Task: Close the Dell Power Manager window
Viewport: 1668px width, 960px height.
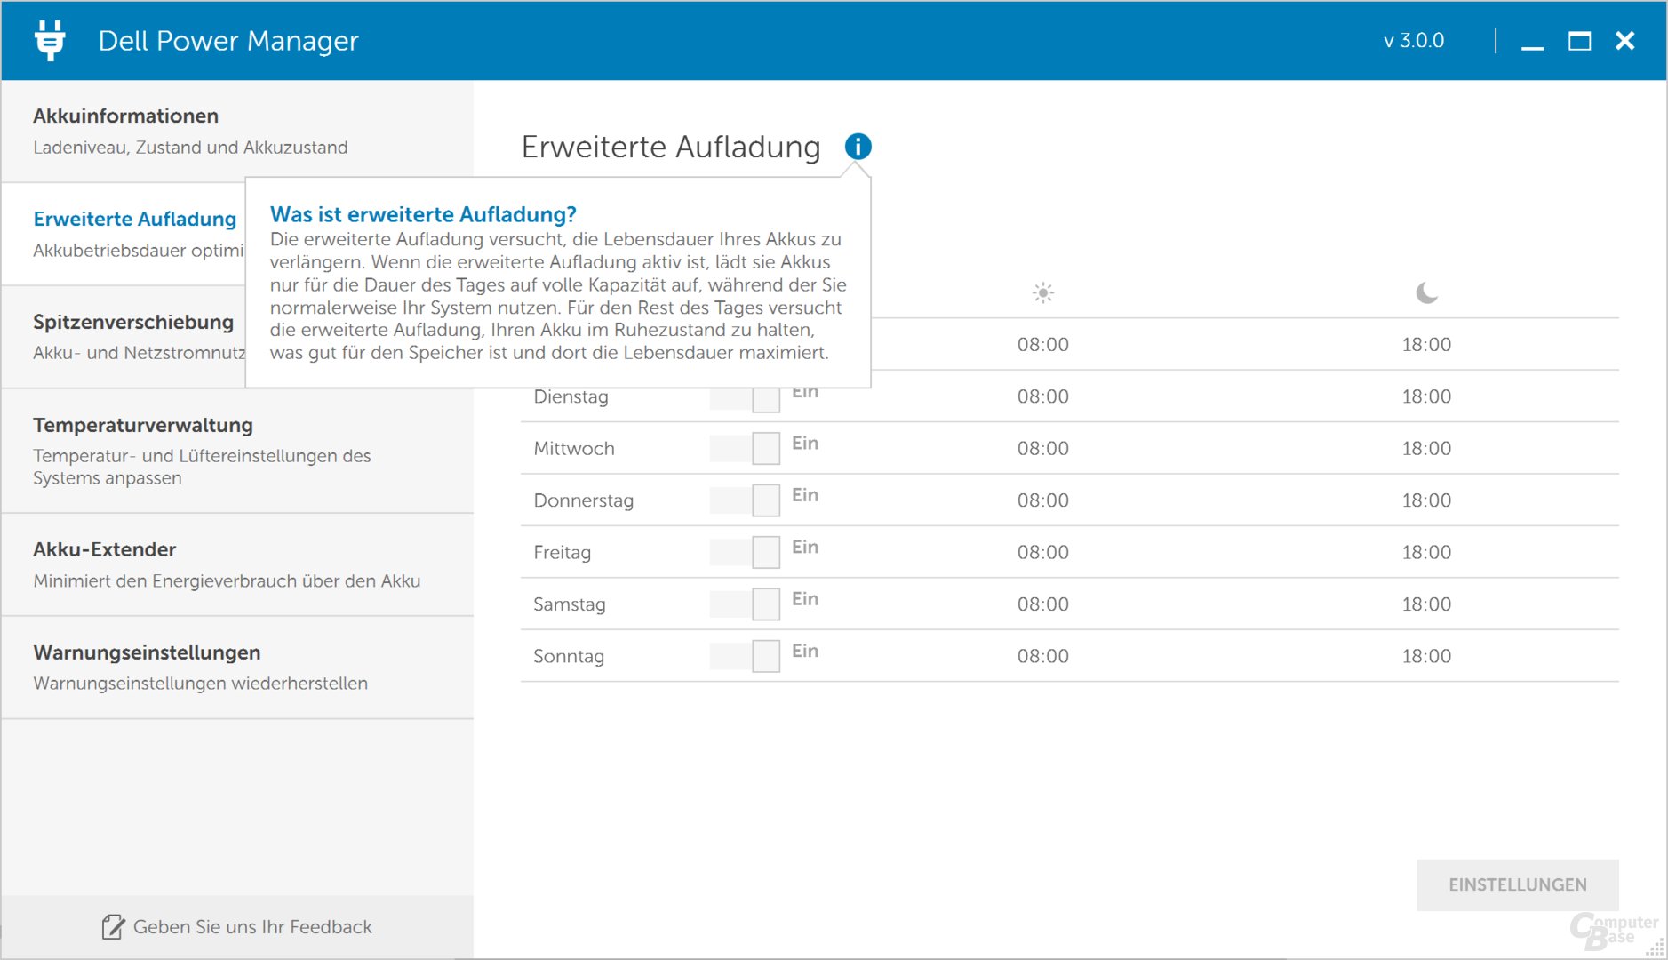Action: pos(1625,41)
